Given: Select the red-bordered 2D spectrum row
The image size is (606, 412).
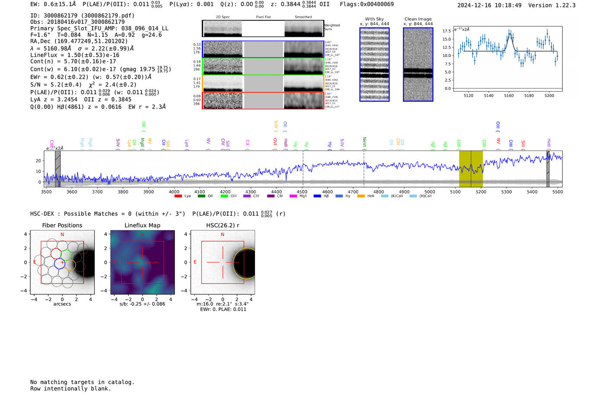Looking at the screenshot, I should pyautogui.click(x=263, y=101).
